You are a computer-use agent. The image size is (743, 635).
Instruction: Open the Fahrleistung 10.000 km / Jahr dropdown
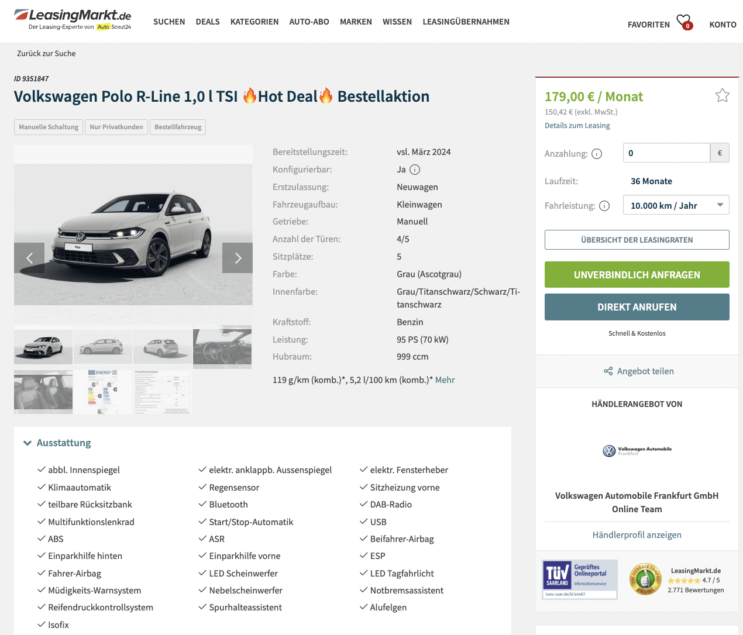[x=676, y=205]
